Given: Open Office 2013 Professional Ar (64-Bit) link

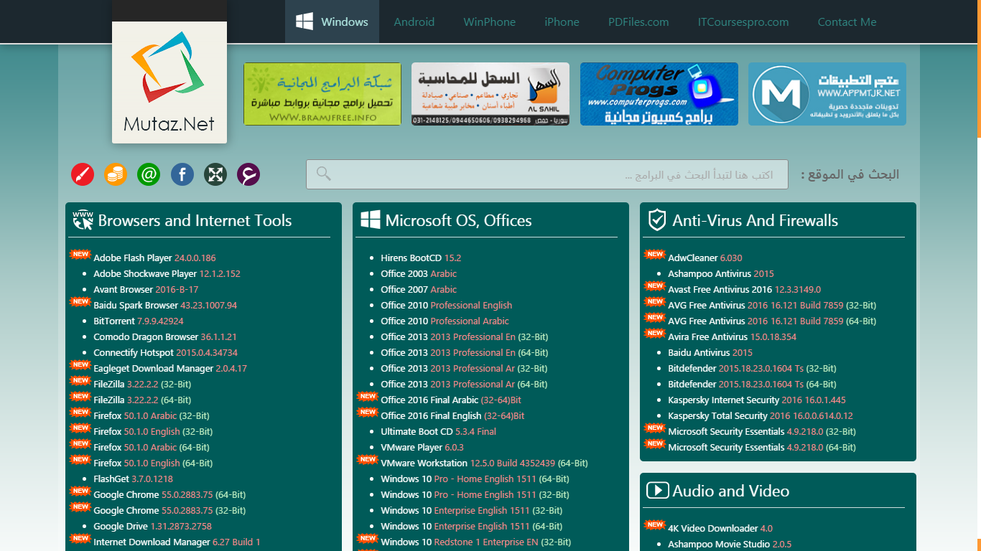Looking at the screenshot, I should (464, 385).
